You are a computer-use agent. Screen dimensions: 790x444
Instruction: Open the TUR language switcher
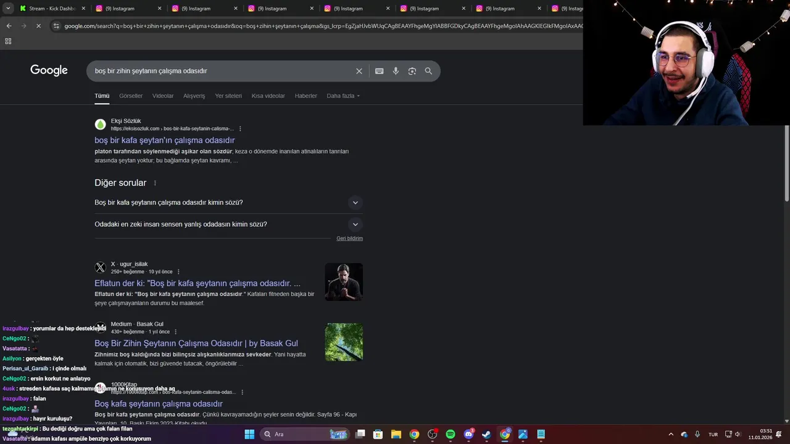pos(713,434)
